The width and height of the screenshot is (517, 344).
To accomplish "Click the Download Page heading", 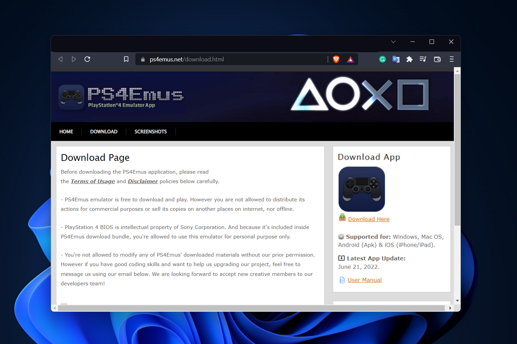I will 95,158.
